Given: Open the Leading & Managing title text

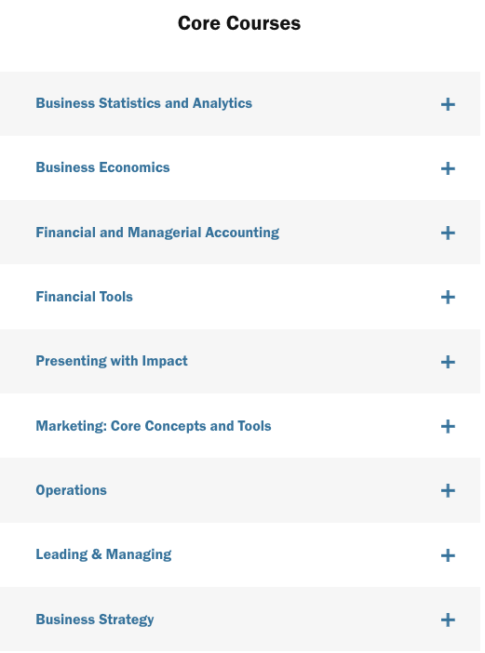Looking at the screenshot, I should [103, 554].
